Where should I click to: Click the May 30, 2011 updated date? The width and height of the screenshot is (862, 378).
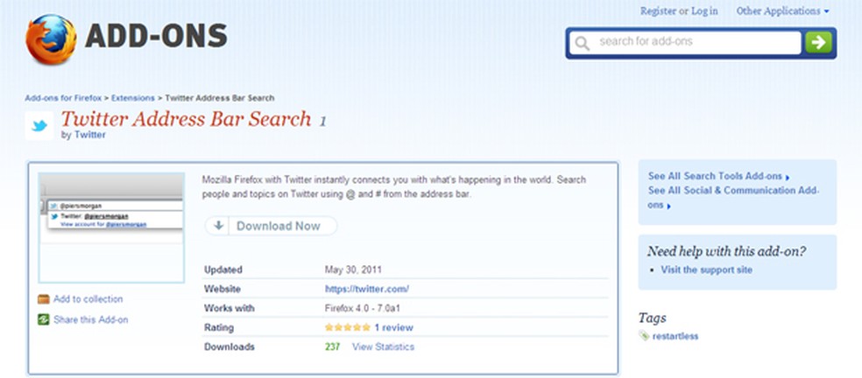pyautogui.click(x=353, y=269)
